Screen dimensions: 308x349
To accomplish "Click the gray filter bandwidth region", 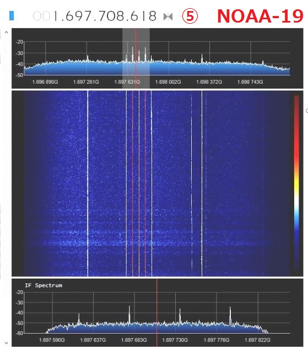I will click(136, 58).
